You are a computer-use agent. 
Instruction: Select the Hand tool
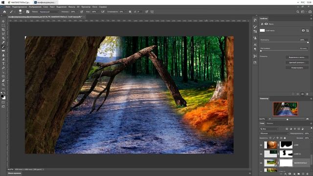[3, 81]
